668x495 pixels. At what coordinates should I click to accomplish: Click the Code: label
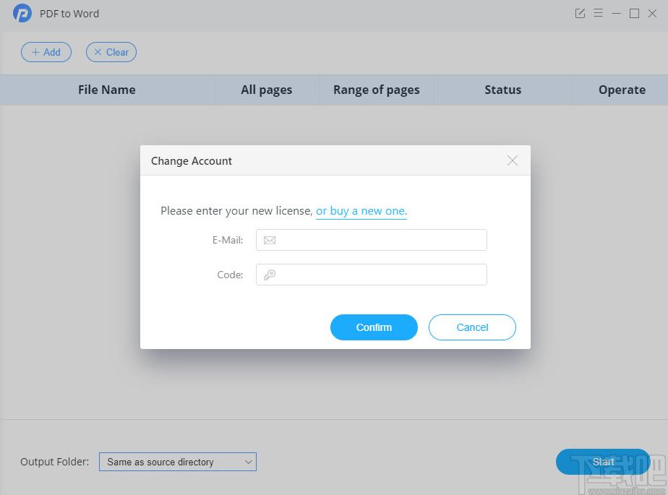coord(230,275)
